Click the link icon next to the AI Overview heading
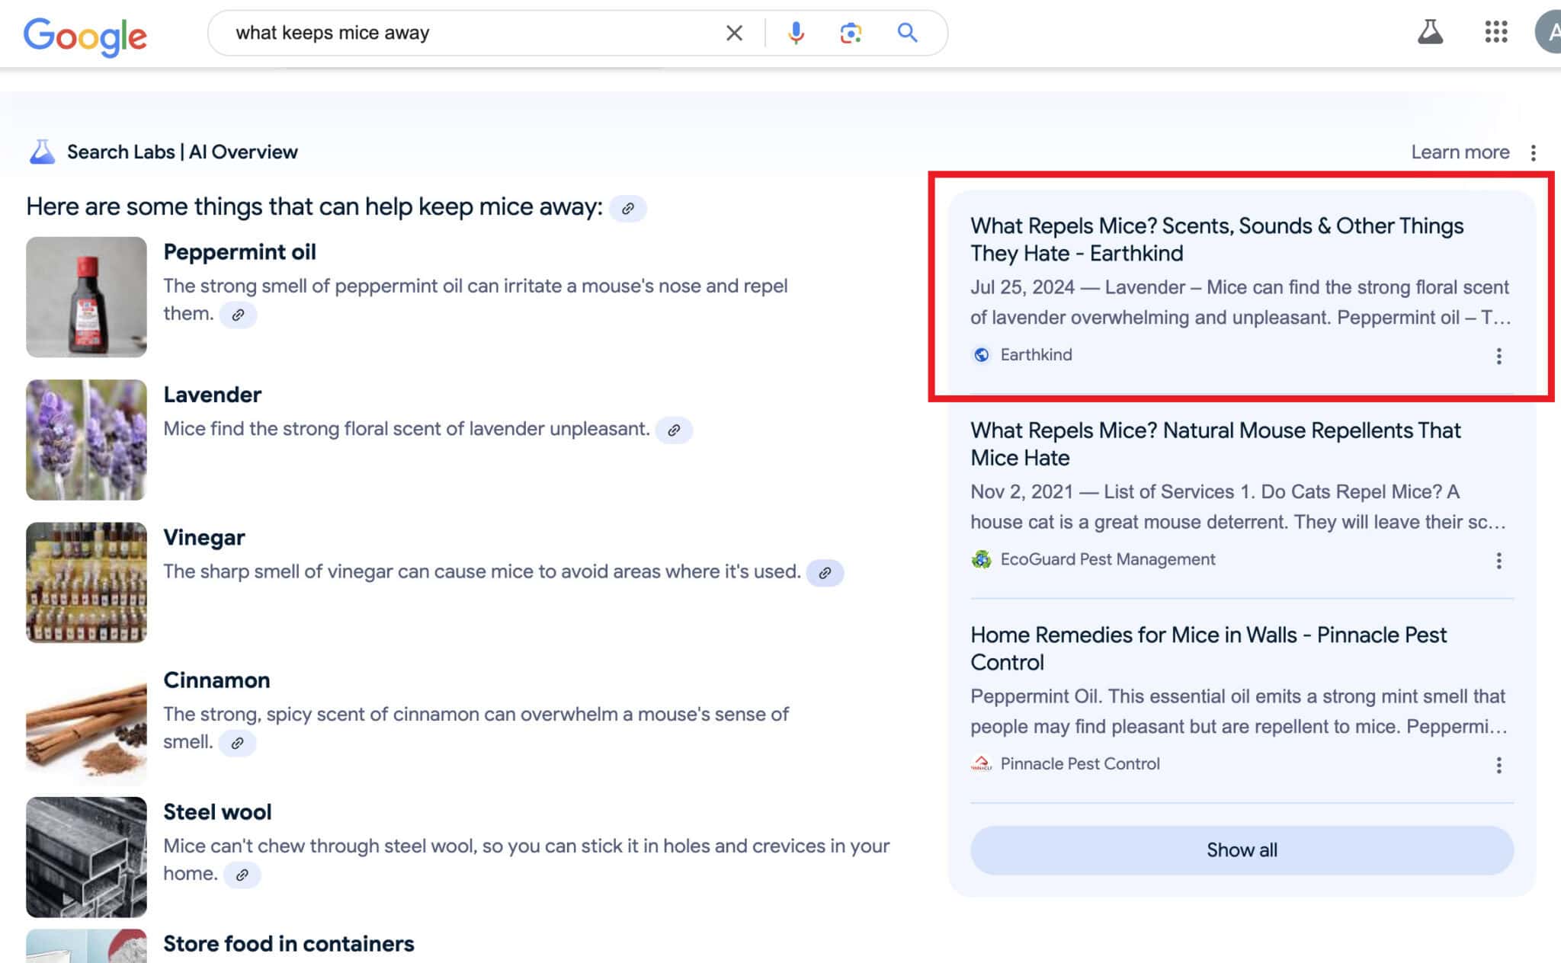The width and height of the screenshot is (1561, 963). click(629, 208)
